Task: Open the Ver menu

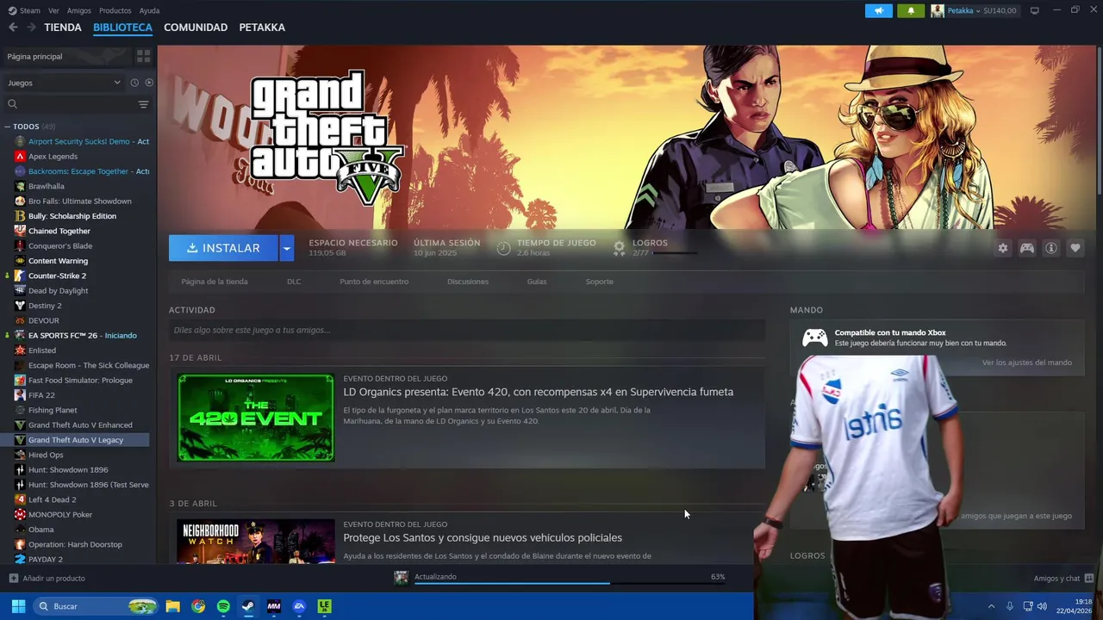Action: coord(54,10)
